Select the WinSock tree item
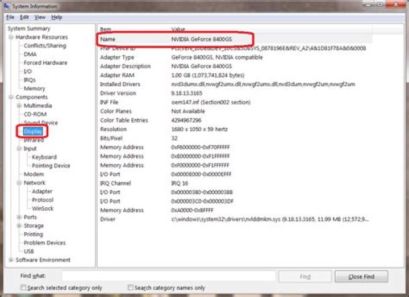 [43, 208]
